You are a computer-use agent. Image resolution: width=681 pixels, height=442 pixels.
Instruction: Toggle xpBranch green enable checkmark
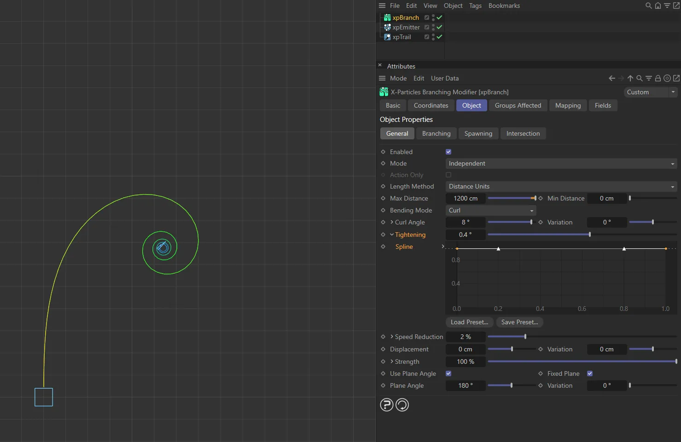439,17
